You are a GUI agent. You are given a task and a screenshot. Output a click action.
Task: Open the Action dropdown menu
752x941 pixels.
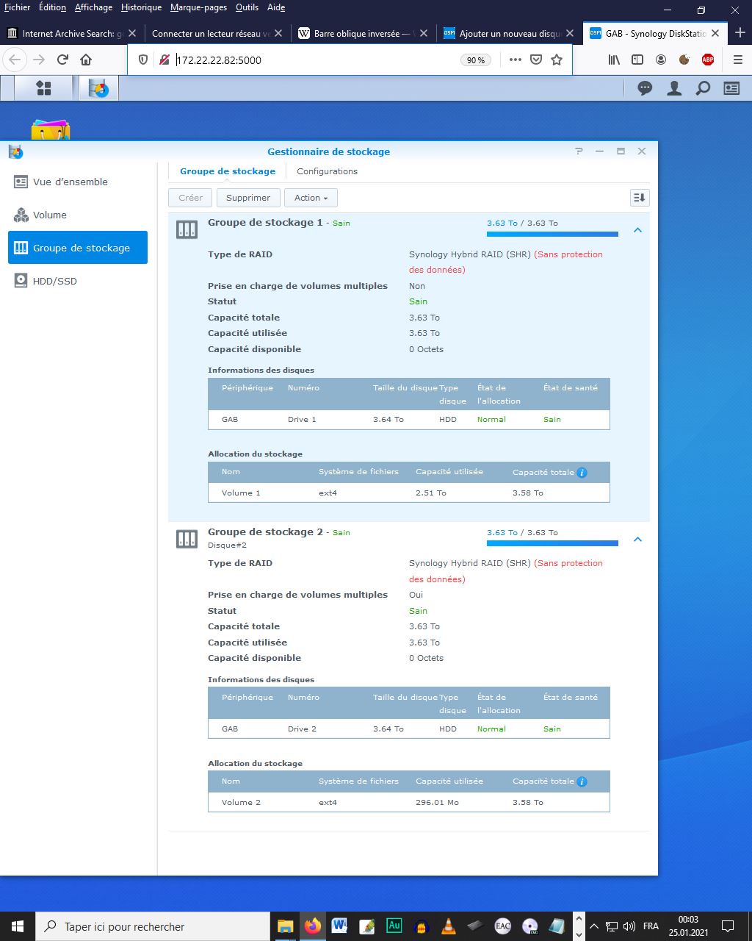[x=311, y=198]
